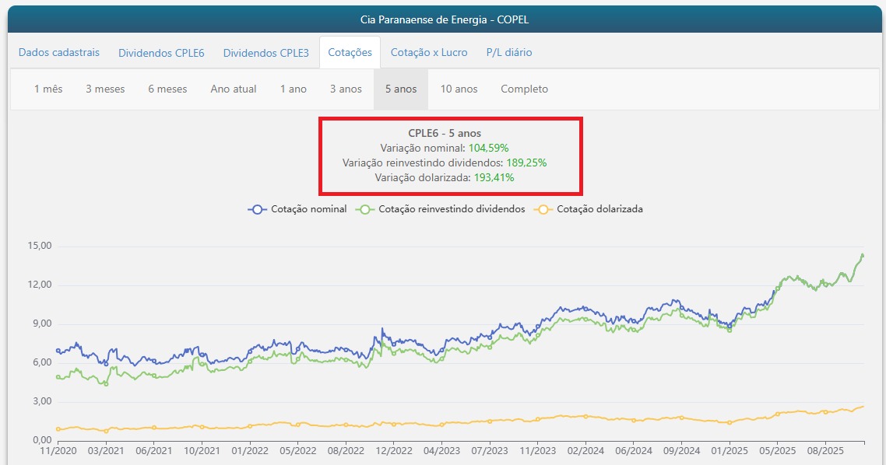Toggle Cotação reinvestindo dividendos legend item
886x465 pixels.
[452, 209]
